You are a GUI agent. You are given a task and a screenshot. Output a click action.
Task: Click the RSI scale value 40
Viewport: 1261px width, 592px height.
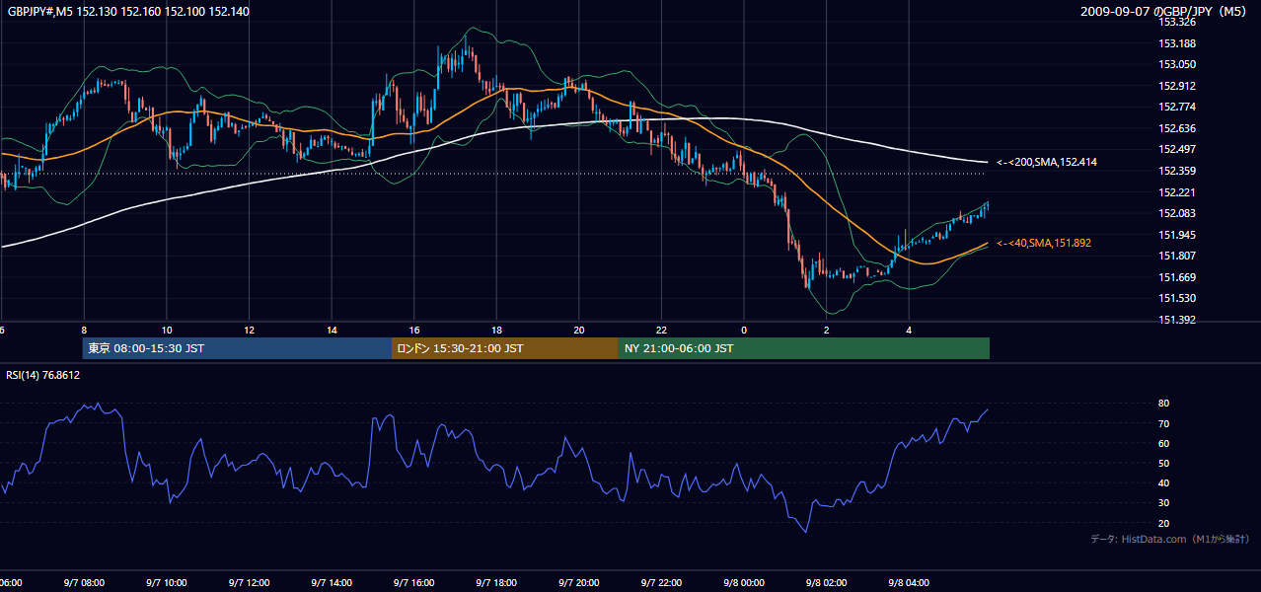point(1164,482)
